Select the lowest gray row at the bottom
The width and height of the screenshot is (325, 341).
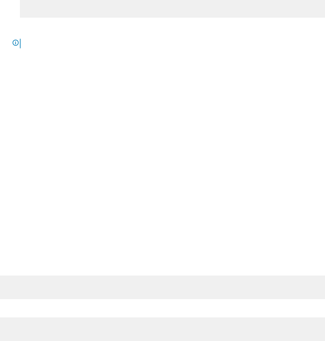click(162, 329)
